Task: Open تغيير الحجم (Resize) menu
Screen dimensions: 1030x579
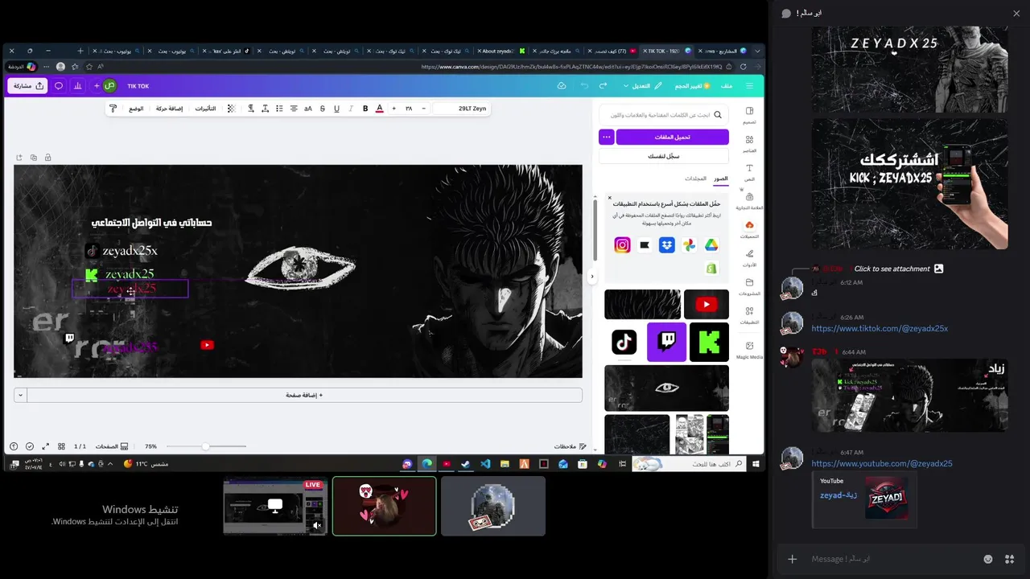Action: (x=692, y=86)
